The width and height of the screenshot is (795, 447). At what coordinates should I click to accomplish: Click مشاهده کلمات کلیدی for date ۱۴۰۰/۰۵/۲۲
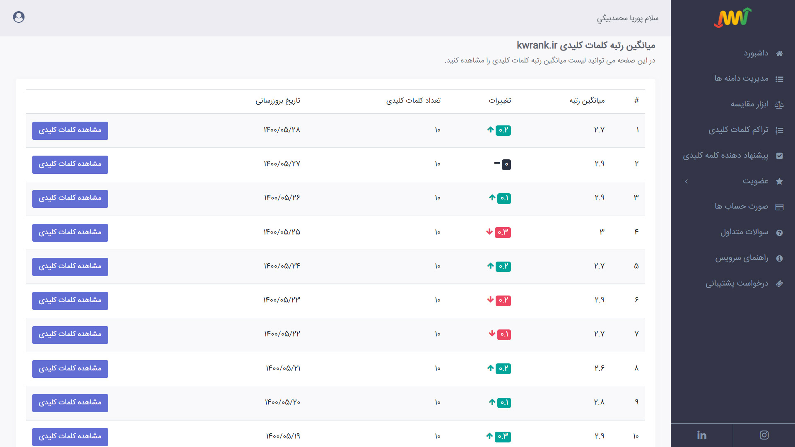(x=70, y=334)
